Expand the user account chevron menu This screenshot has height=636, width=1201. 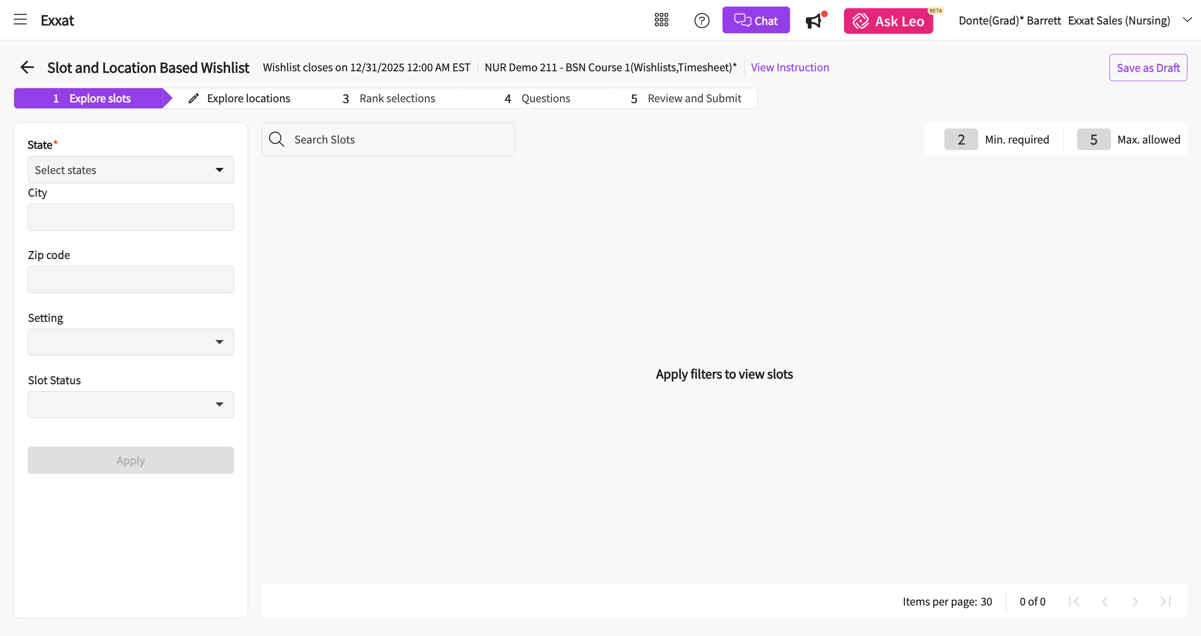1187,20
